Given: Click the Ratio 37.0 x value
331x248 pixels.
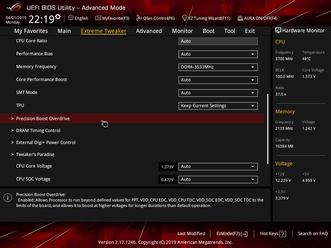Looking at the screenshot, I should pyautogui.click(x=281, y=94).
